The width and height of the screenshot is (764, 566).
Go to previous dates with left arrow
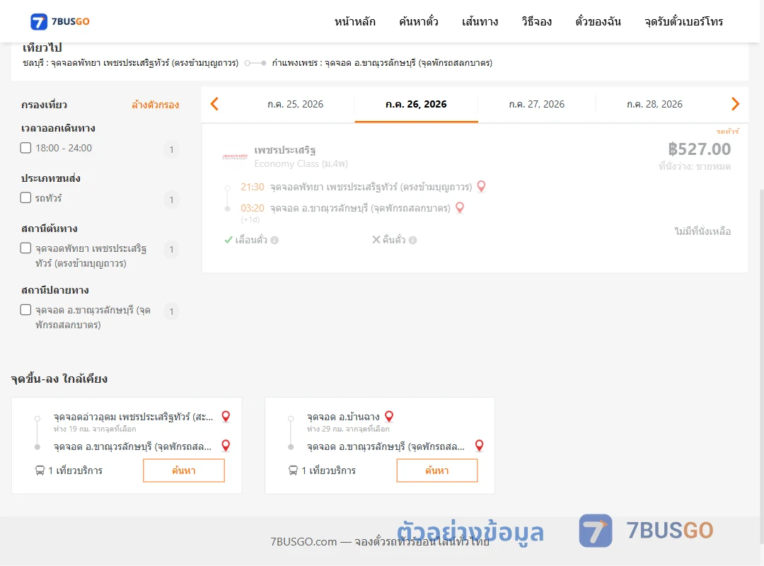coord(214,104)
